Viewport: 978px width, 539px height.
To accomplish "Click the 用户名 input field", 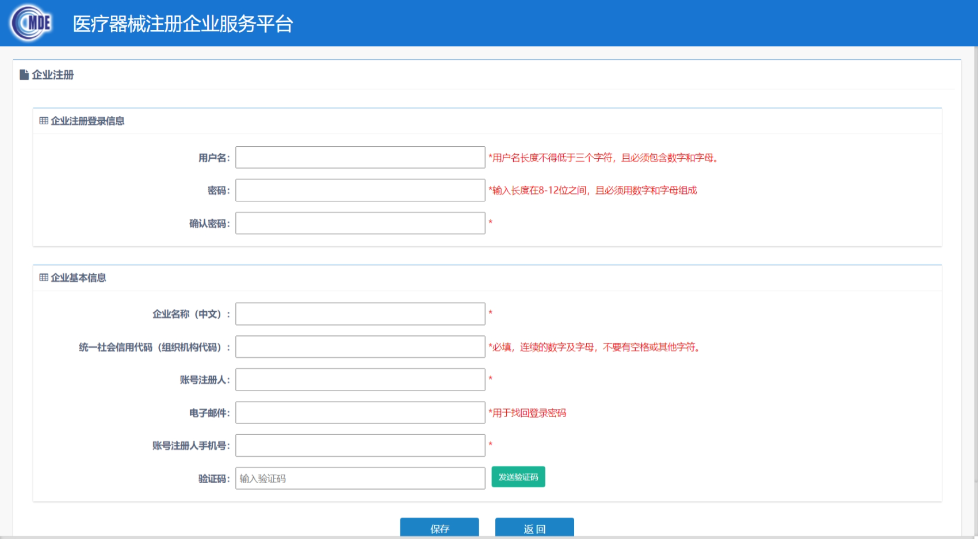I will (360, 158).
